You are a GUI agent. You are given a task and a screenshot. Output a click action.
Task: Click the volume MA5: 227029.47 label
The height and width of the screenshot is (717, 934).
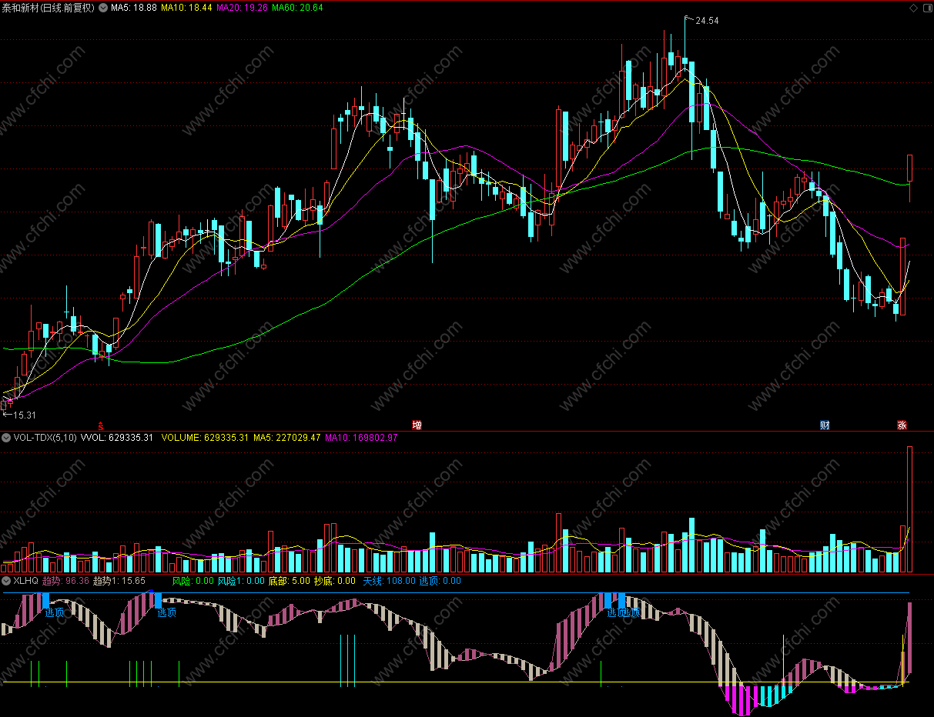tap(286, 438)
